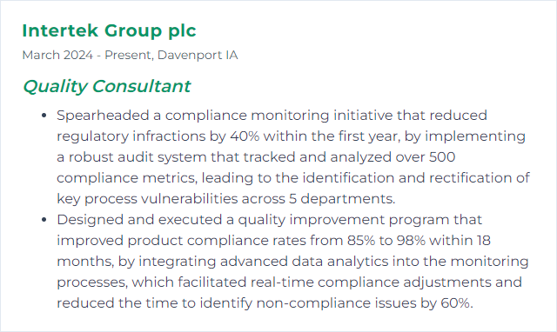Click the second bullet point marker
The height and width of the screenshot is (332, 557).
[44, 220]
